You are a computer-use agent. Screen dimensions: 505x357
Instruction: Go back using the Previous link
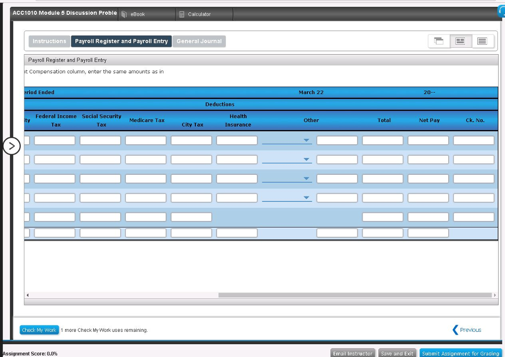pos(467,330)
